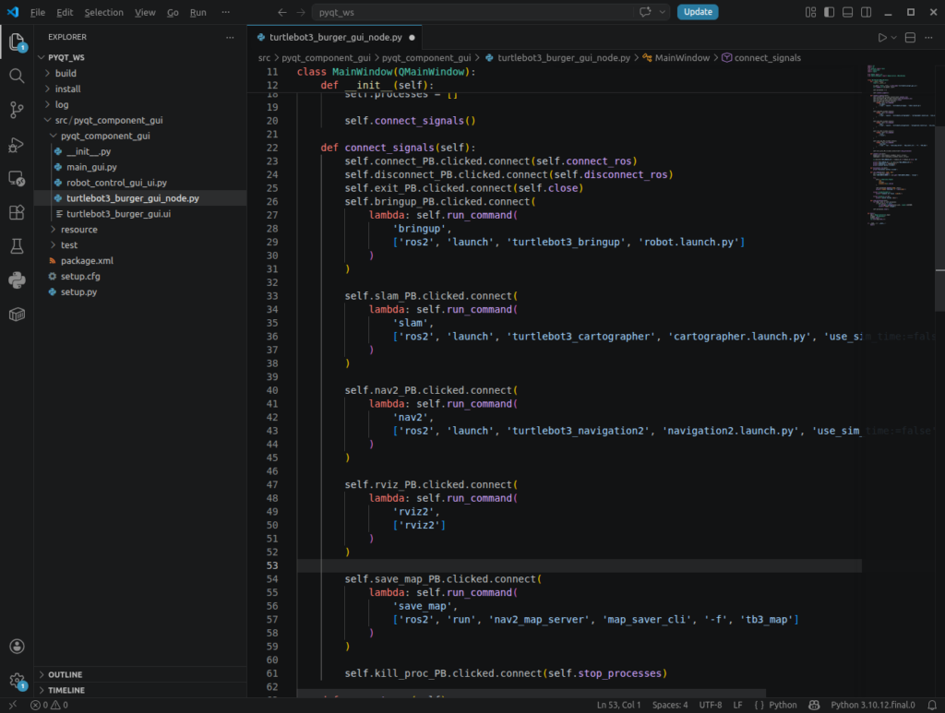Select the Python language mode
The image size is (945, 713).
click(x=783, y=705)
